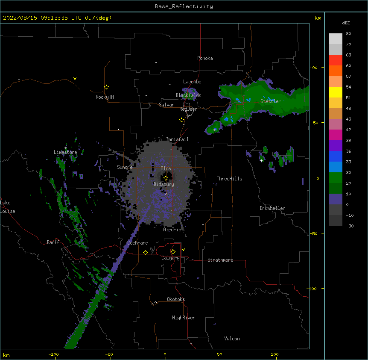Pick the purple 36-39 dBZ legend swatch
Image resolution: width=368 pixels, height=360 pixels.
pos(336,146)
